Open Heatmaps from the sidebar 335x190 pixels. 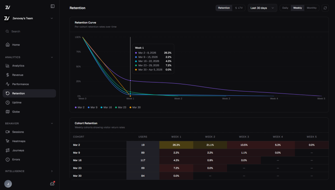tap(18, 141)
